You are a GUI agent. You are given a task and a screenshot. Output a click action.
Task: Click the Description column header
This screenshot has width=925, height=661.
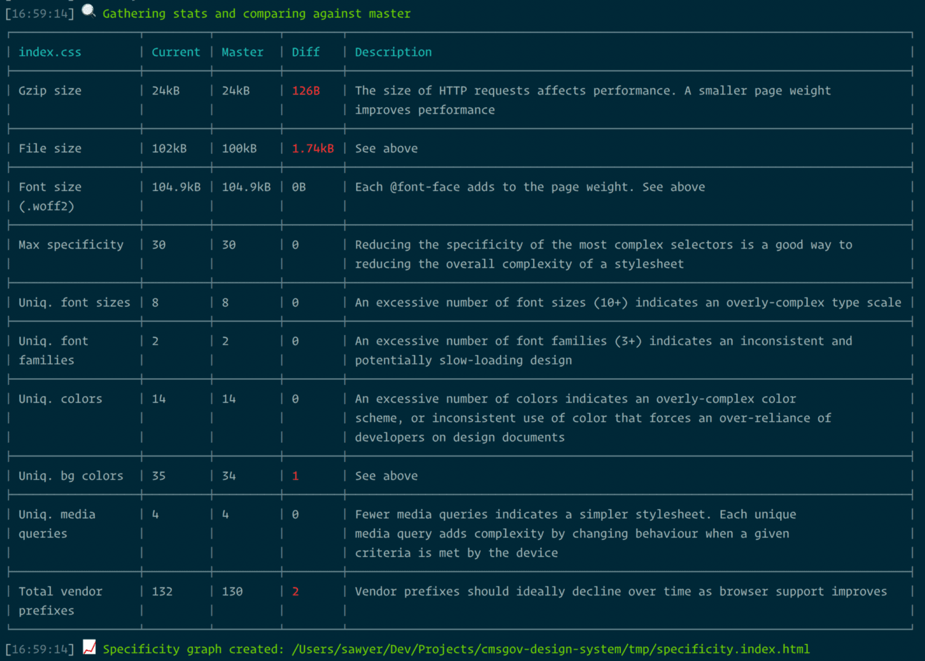393,52
